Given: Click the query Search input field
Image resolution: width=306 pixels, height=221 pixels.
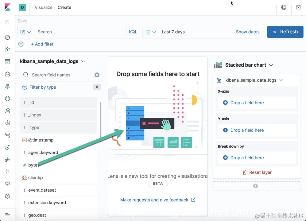Looking at the screenshot, I should pos(80,32).
